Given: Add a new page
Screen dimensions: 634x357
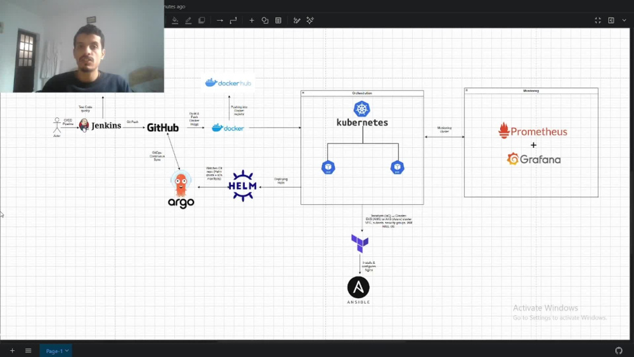Looking at the screenshot, I should [x=12, y=351].
